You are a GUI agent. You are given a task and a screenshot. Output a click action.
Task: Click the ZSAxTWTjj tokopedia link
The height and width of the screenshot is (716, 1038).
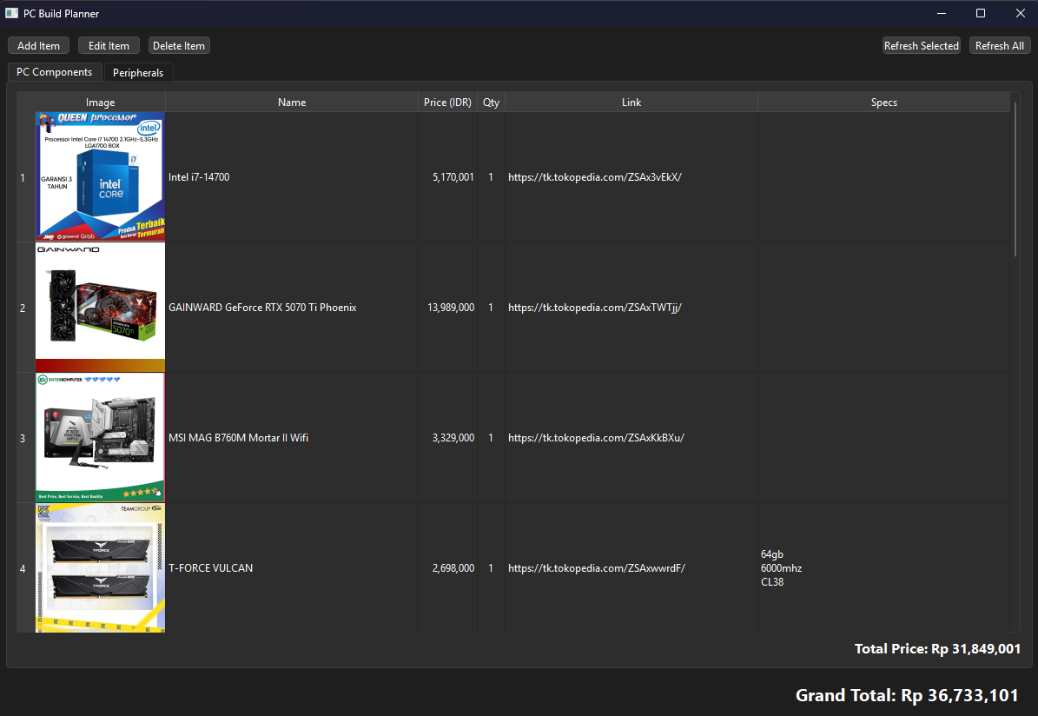[594, 308]
